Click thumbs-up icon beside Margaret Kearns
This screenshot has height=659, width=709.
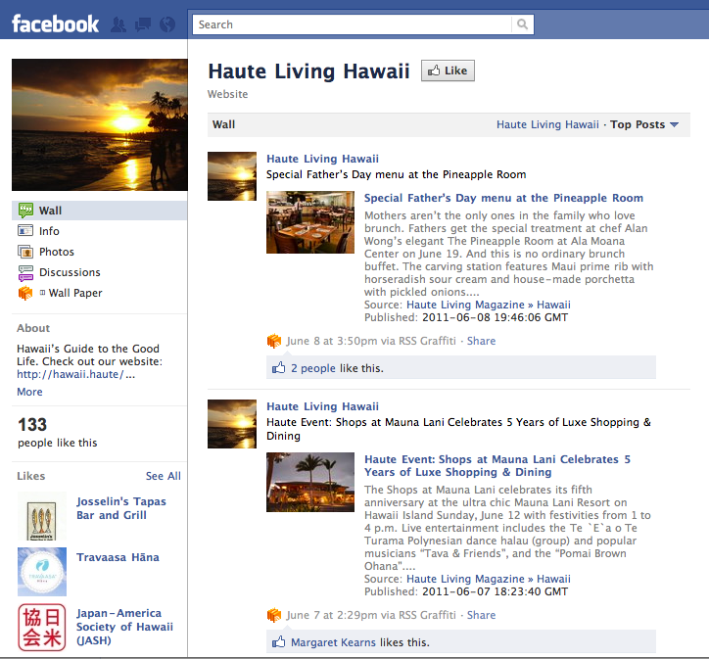(279, 642)
